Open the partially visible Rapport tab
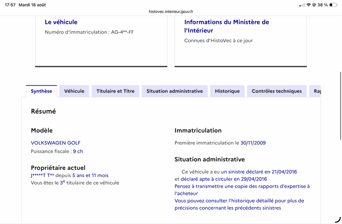 315,91
